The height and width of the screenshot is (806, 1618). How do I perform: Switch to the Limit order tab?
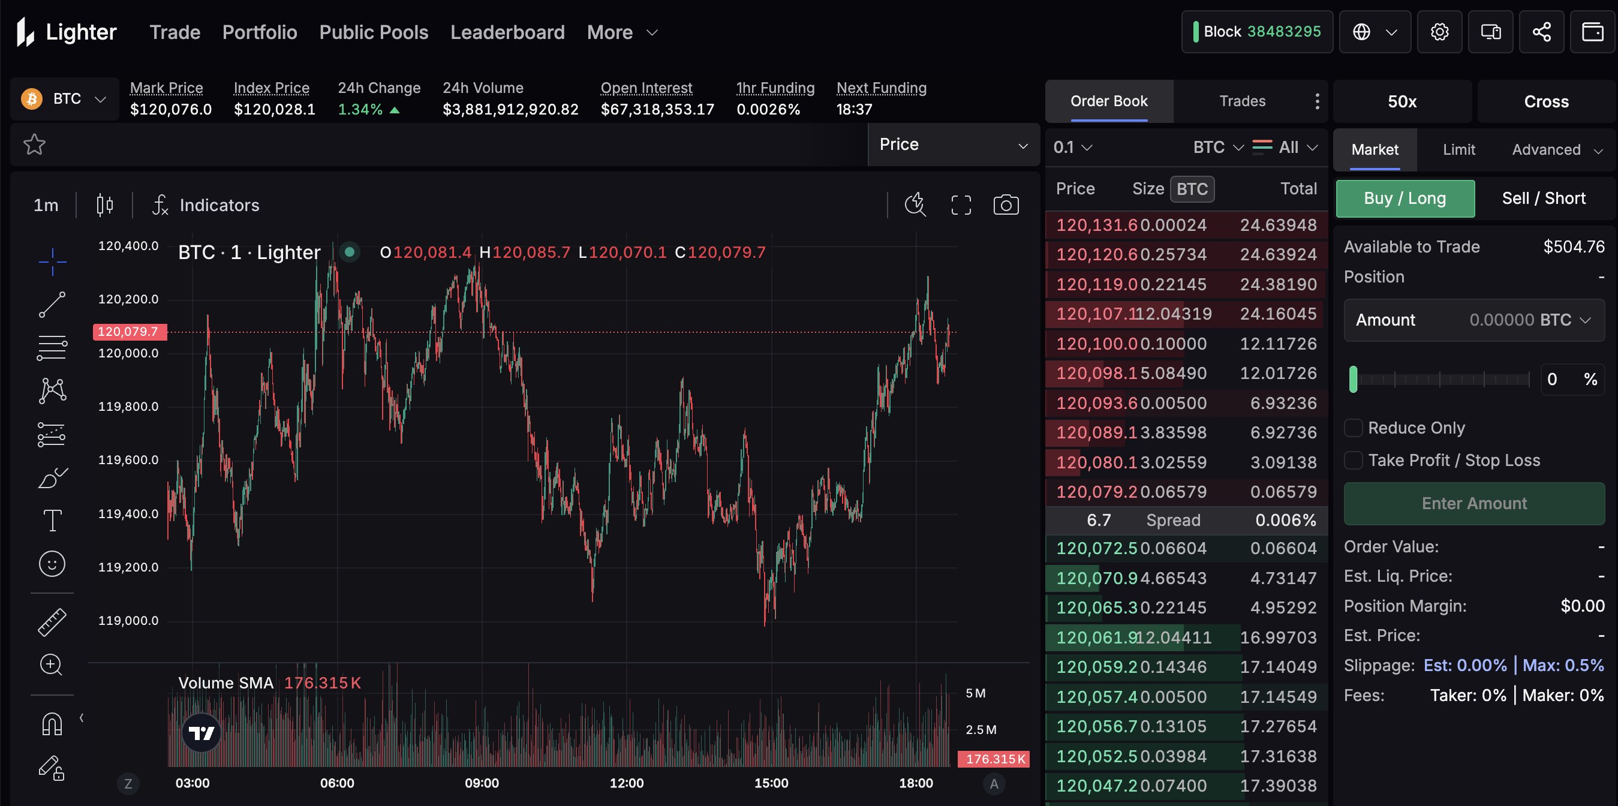click(x=1458, y=149)
